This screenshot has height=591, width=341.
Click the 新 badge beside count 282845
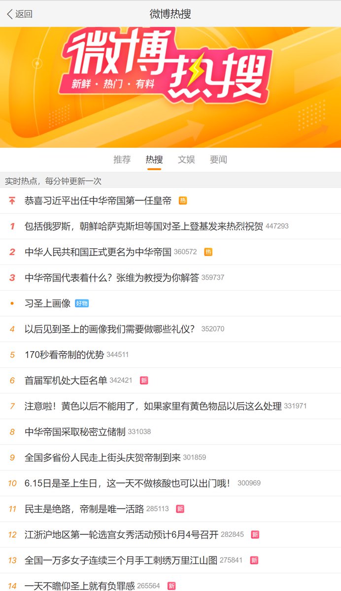(x=255, y=534)
